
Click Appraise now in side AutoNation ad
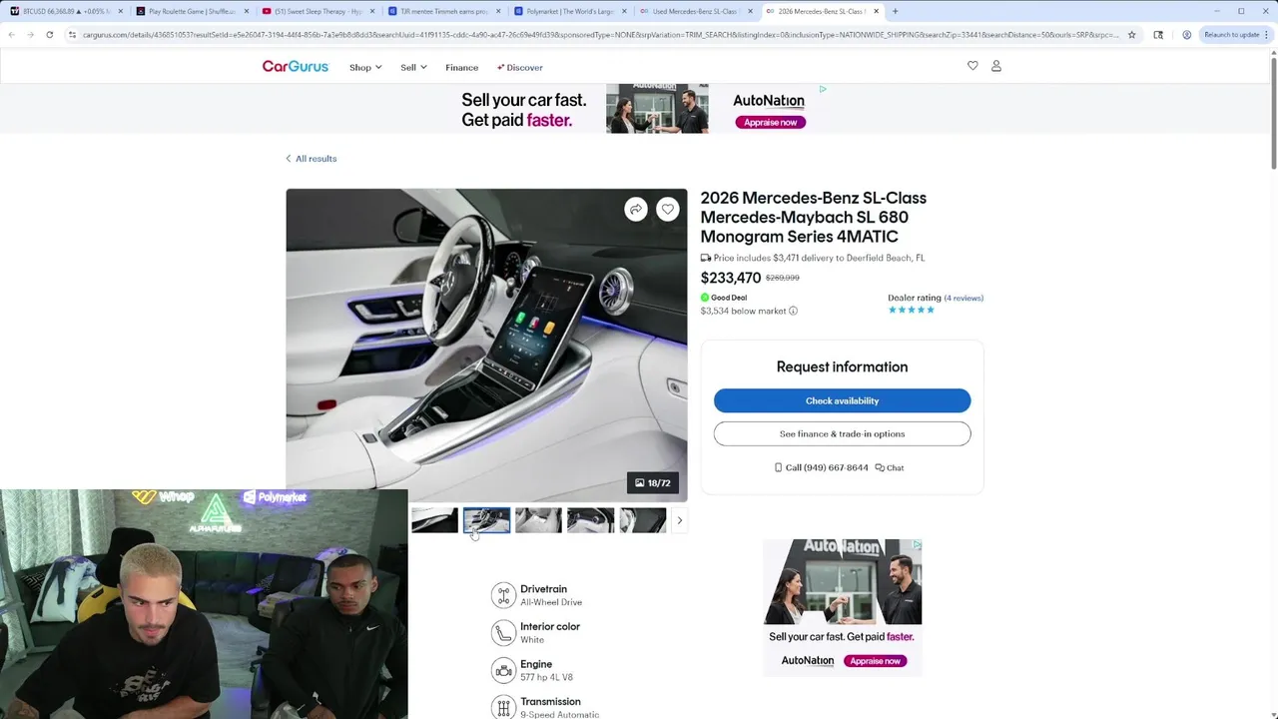pos(875,661)
